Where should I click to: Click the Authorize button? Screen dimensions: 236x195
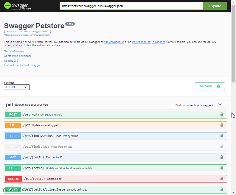pyautogui.click(x=210, y=86)
